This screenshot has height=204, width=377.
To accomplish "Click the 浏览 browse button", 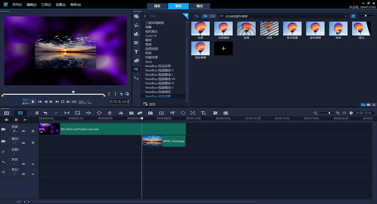I will pyautogui.click(x=149, y=104).
